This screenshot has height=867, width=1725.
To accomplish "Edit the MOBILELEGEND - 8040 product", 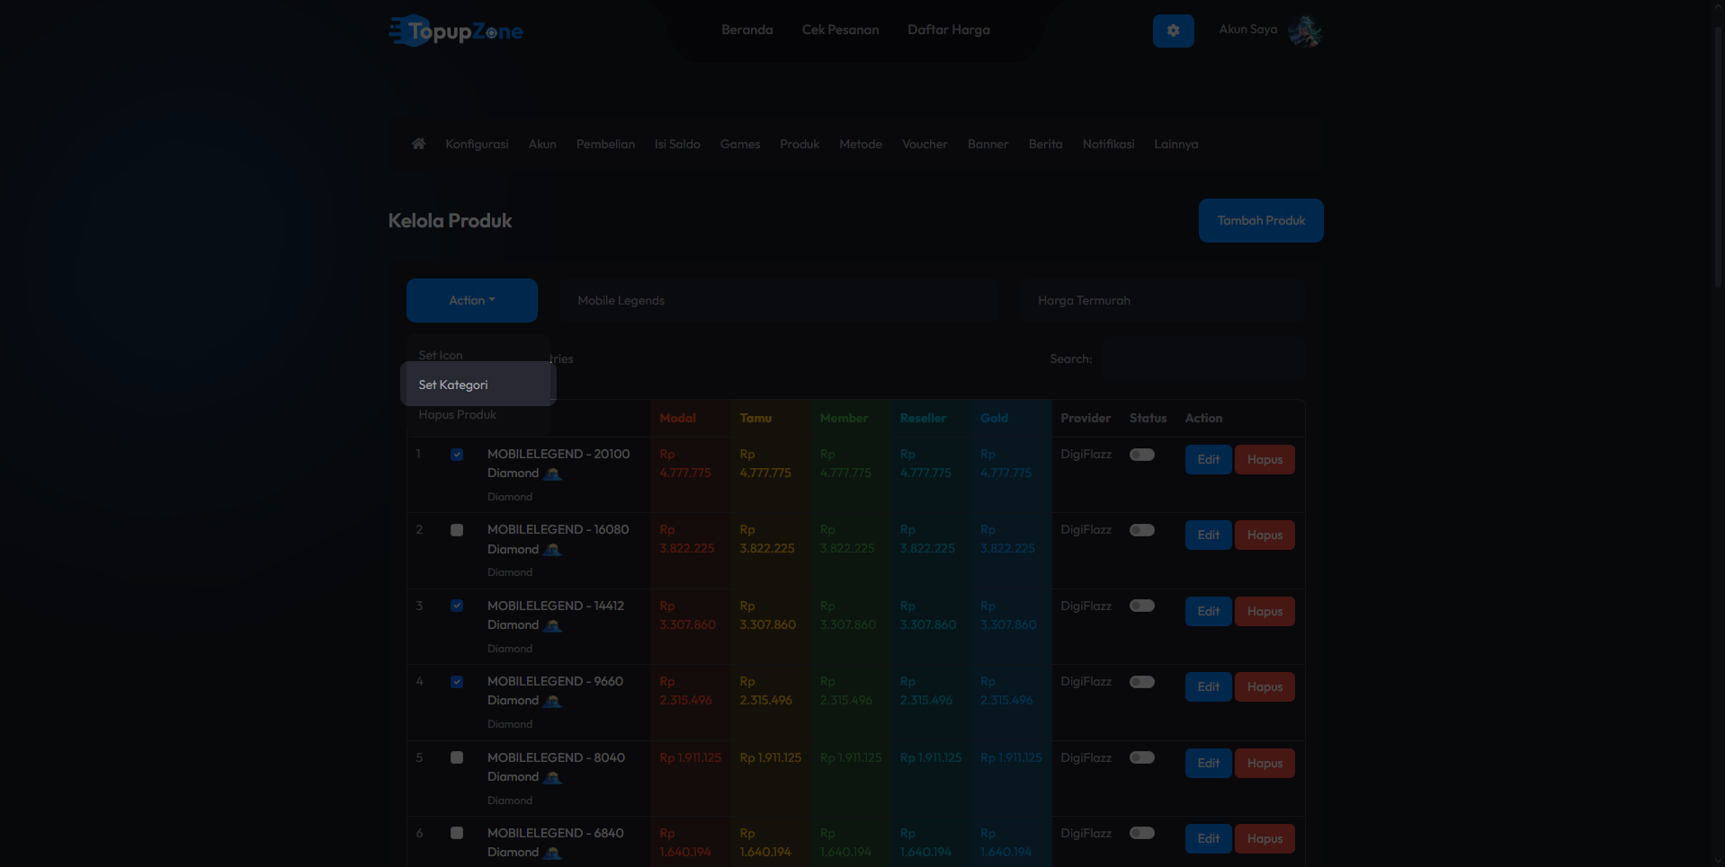I will (1208, 764).
